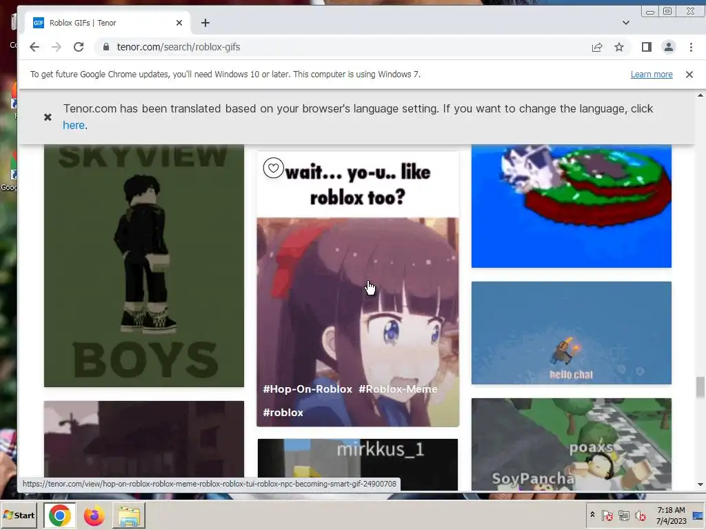Open the Chrome profile menu
Screen dimensions: 706x530
coord(669,47)
